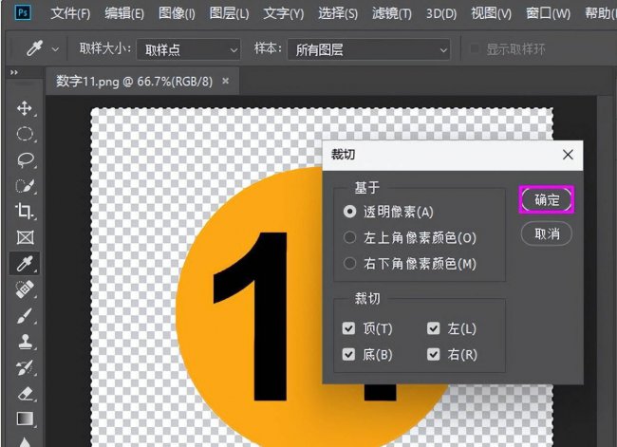Image resolution: width=617 pixels, height=447 pixels.
Task: Select the Clone Stamp tool
Action: tap(26, 342)
